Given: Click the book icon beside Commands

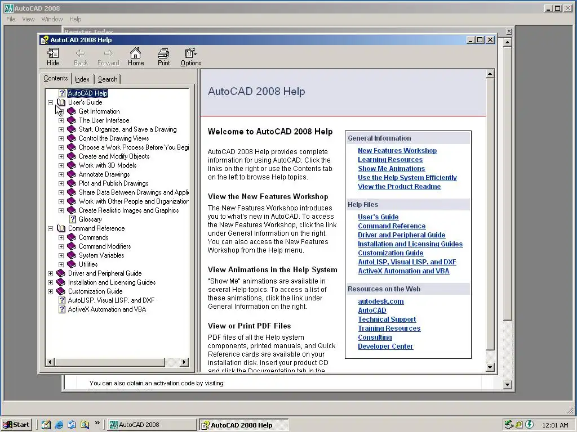Looking at the screenshot, I should coord(72,237).
